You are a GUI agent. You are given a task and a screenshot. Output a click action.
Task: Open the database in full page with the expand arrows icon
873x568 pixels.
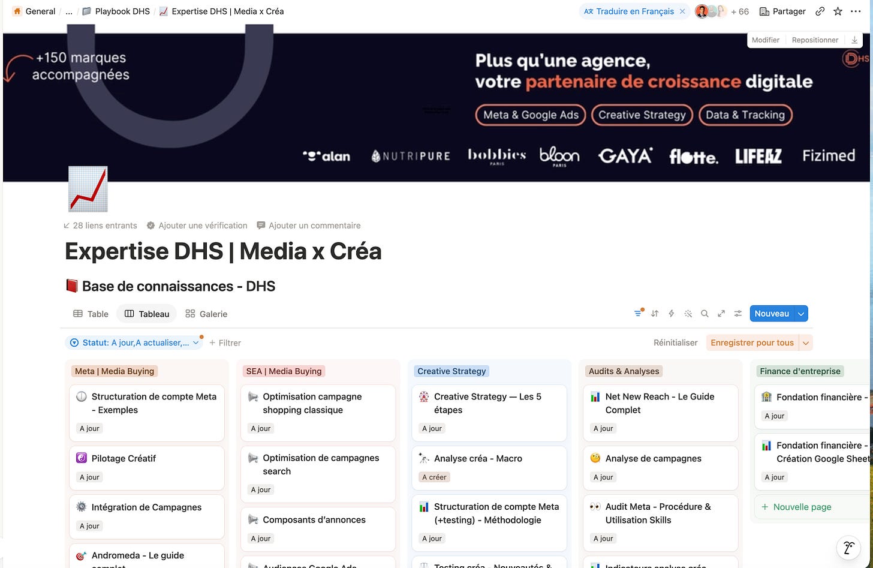point(721,314)
